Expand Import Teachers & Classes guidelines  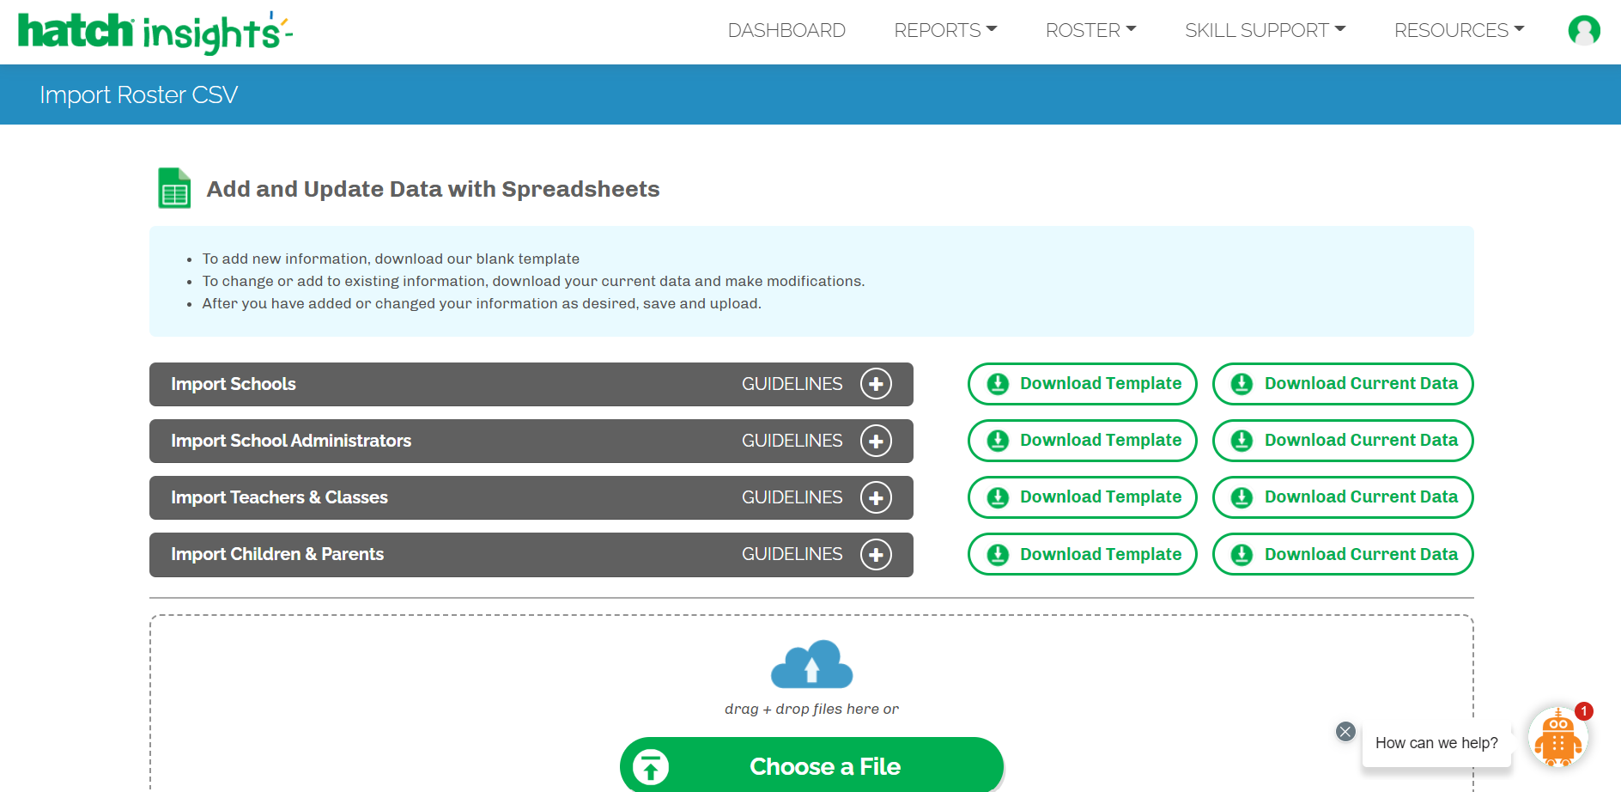pos(876,497)
